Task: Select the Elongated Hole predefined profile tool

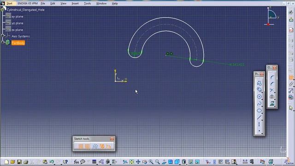Action: point(259,90)
